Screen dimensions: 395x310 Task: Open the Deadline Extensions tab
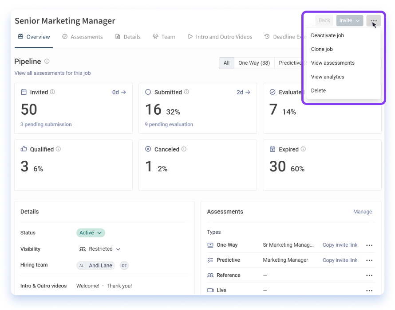[285, 37]
